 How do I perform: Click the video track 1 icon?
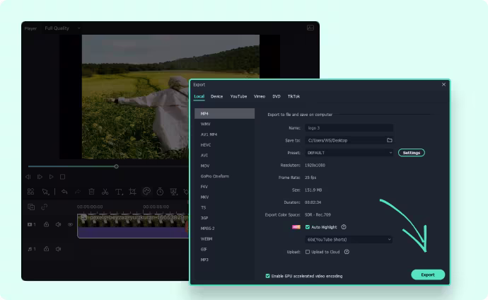[x=31, y=224]
